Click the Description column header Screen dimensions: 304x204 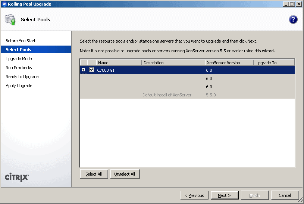pyautogui.click(x=173, y=63)
